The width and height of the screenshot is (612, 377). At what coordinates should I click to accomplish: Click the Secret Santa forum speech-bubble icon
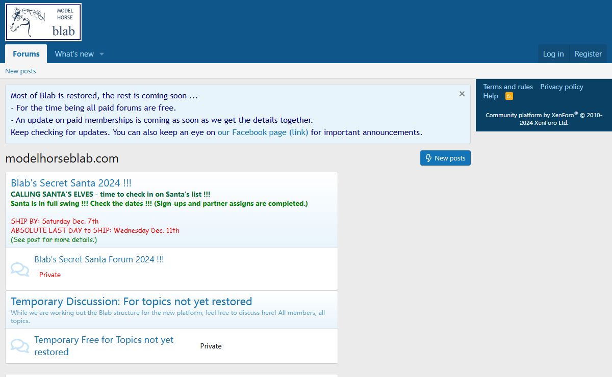[x=20, y=269]
